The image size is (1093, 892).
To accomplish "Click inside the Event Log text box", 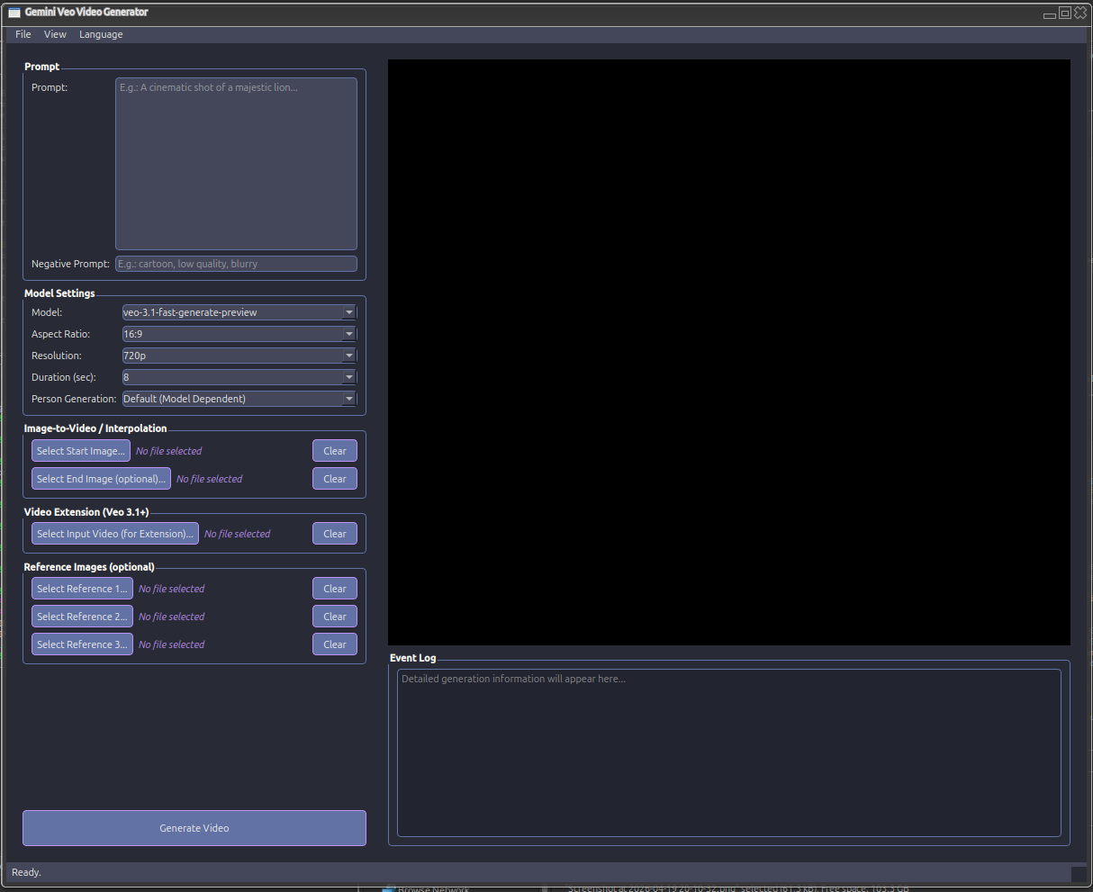I will [729, 752].
